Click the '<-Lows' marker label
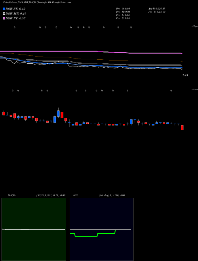Image resolution: width=198 pixels, height=261 pixels. 194,89
